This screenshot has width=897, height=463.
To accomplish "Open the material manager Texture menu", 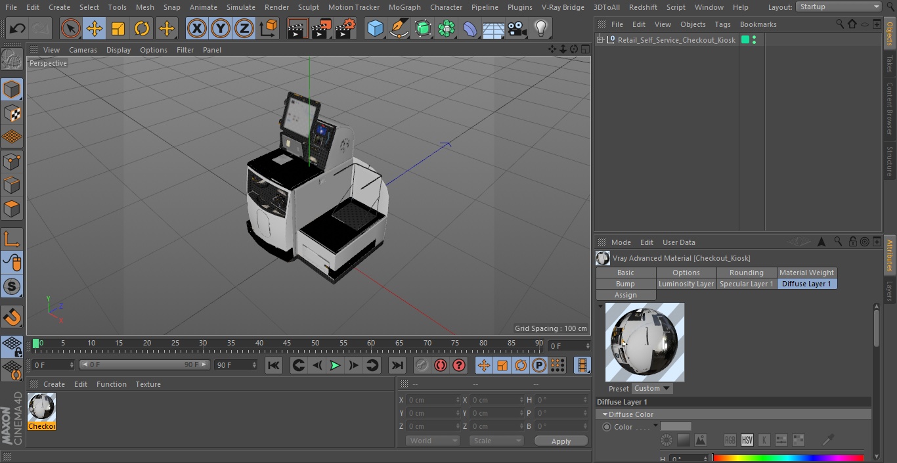I will pos(148,384).
